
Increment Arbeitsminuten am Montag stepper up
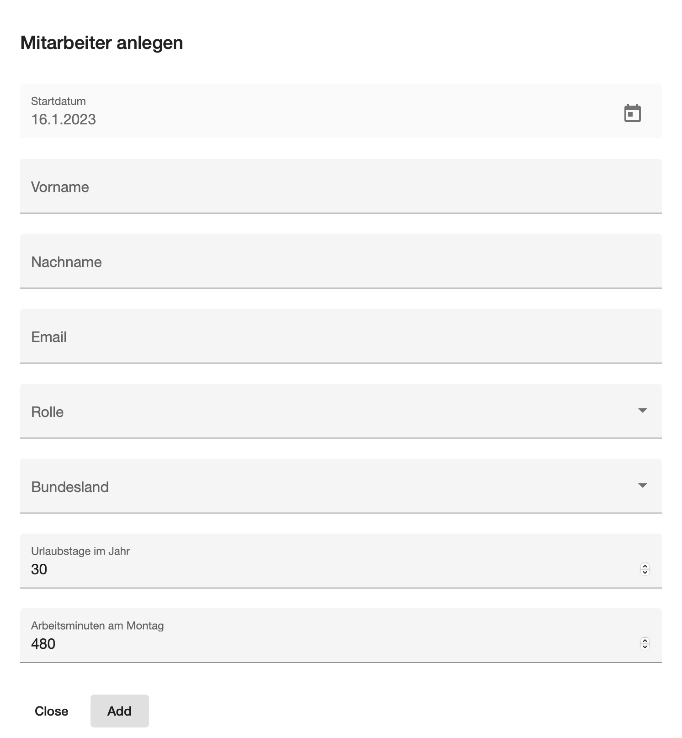click(x=645, y=641)
